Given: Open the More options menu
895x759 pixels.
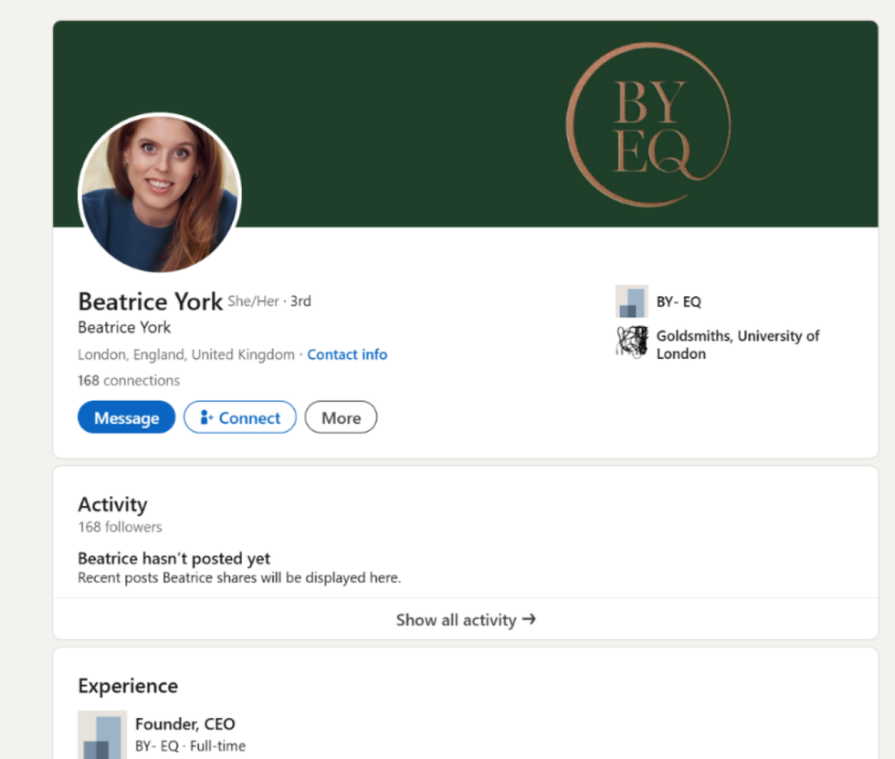Looking at the screenshot, I should [x=341, y=417].
